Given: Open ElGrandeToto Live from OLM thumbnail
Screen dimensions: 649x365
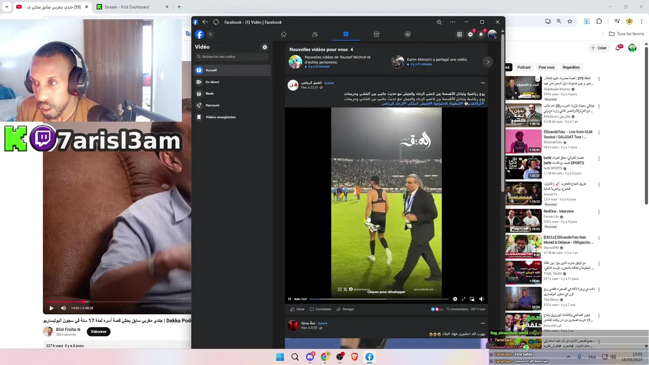Looking at the screenshot, I should (523, 141).
